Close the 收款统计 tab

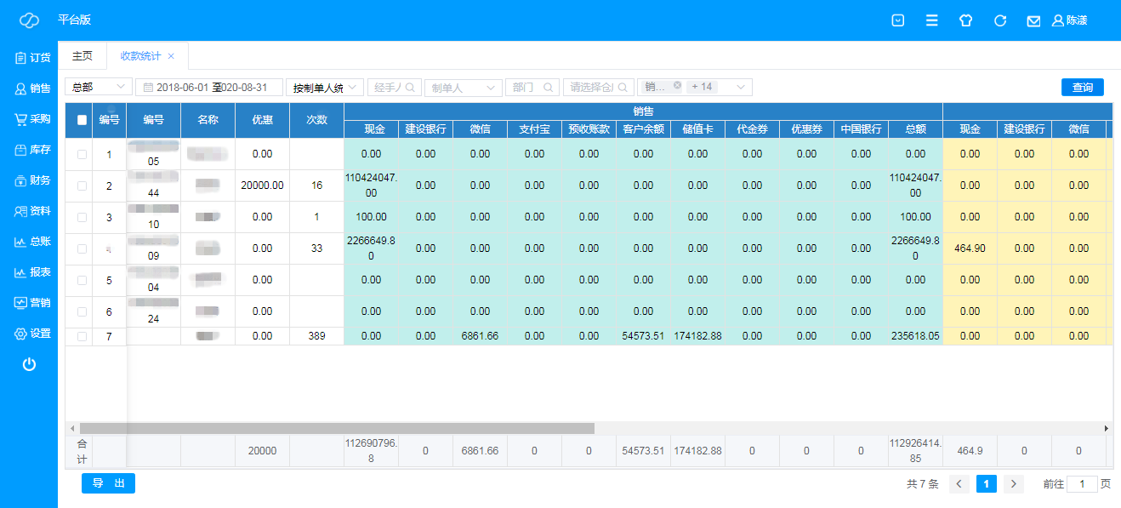[x=171, y=56]
